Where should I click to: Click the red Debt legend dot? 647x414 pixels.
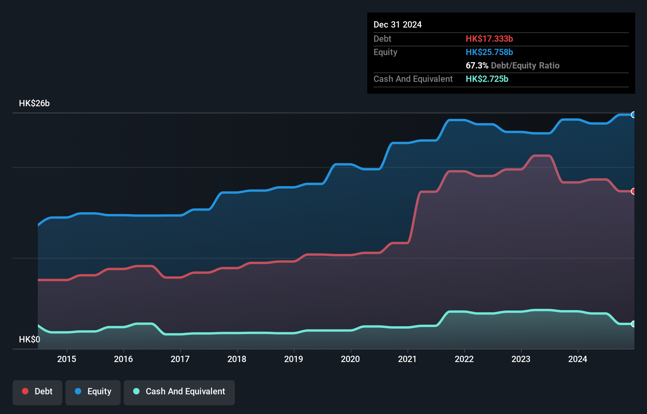coord(25,391)
